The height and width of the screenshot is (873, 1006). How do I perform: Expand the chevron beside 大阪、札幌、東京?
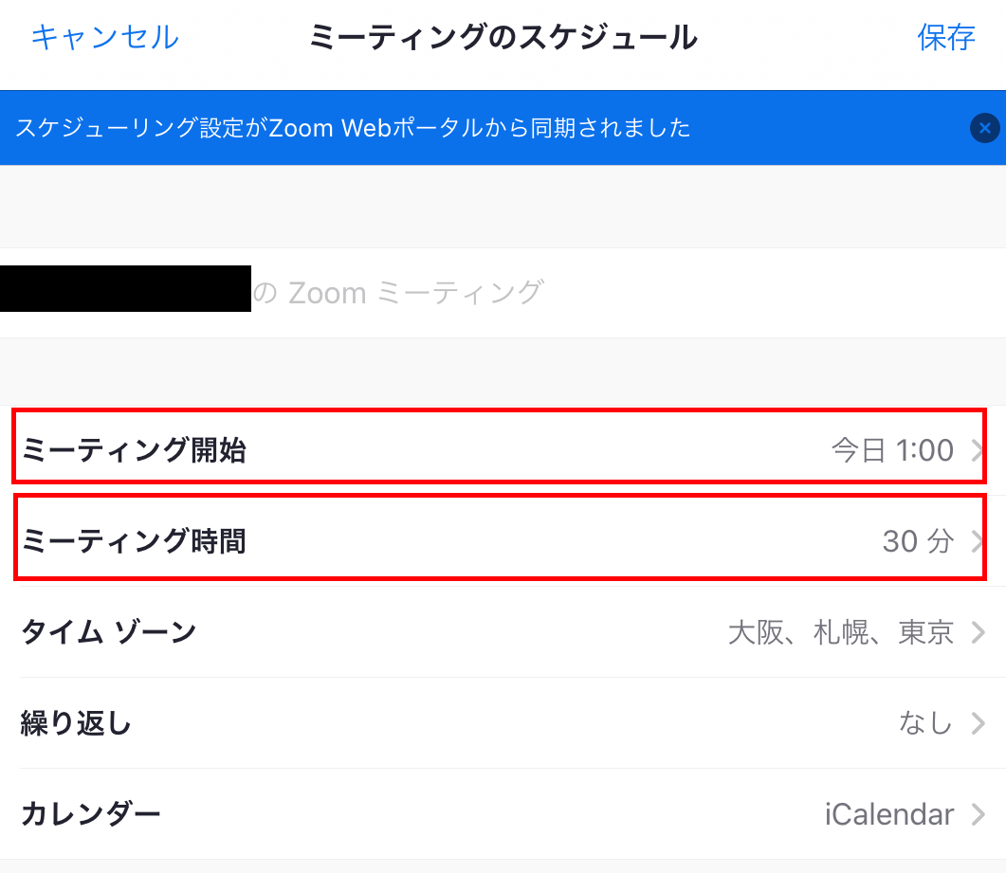979,632
